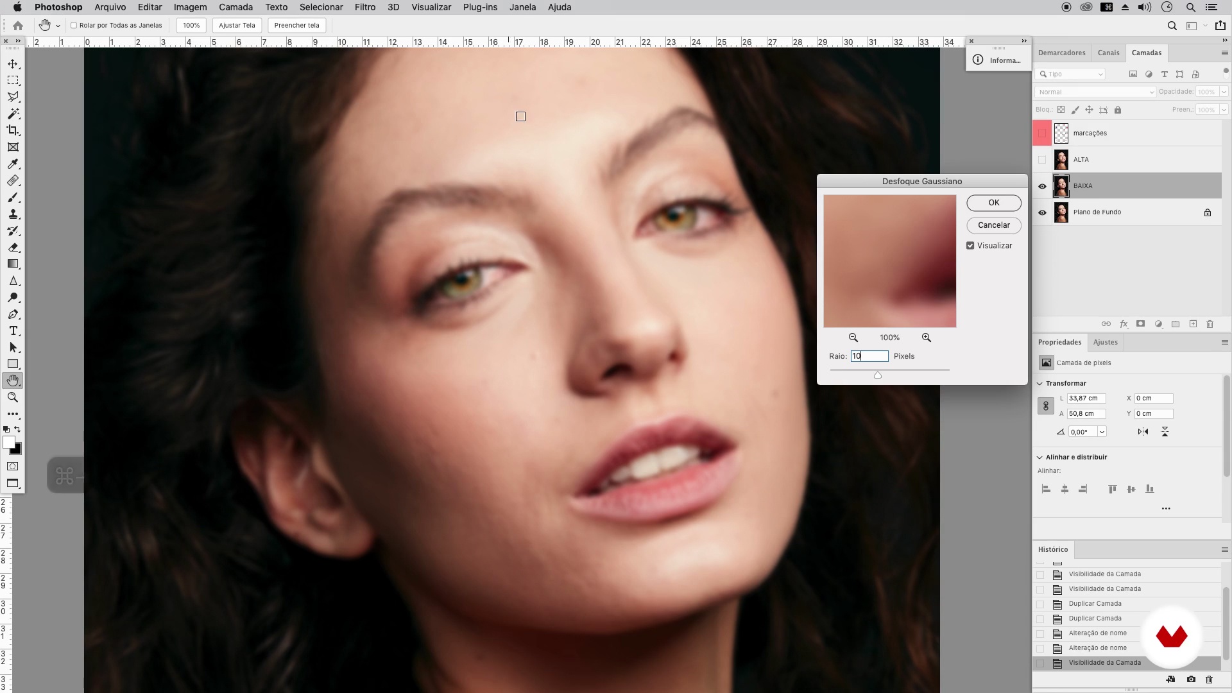Show the ALTA layer
Viewport: 1232px width, 693px height.
point(1042,160)
